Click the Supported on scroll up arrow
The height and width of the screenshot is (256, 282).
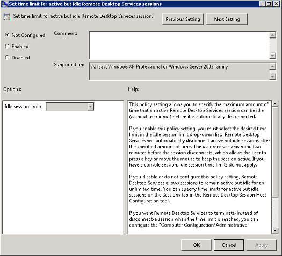[x=273, y=66]
